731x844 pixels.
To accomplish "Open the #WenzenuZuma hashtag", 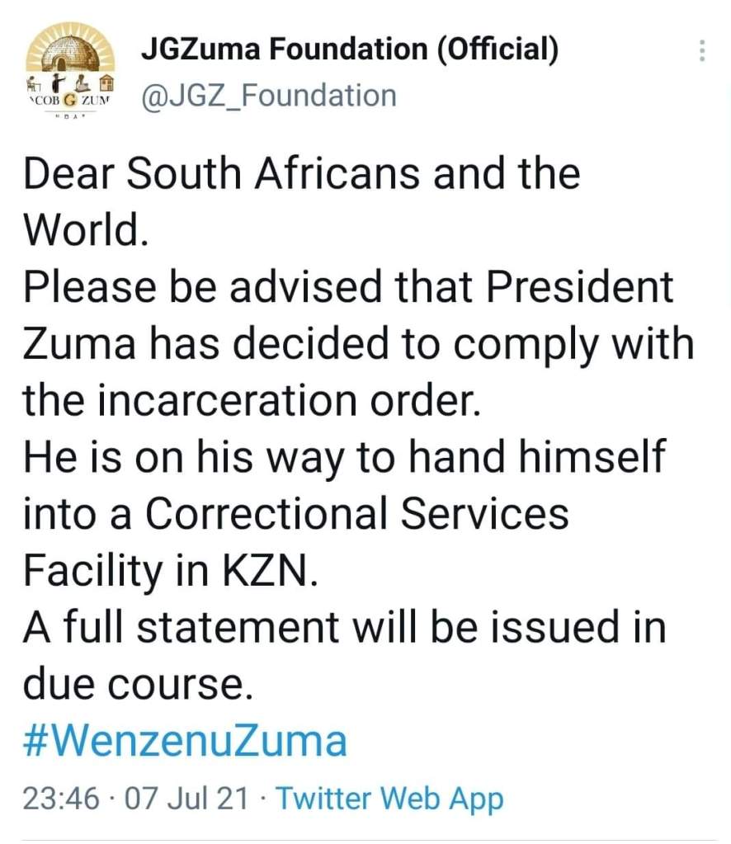I will [x=185, y=740].
